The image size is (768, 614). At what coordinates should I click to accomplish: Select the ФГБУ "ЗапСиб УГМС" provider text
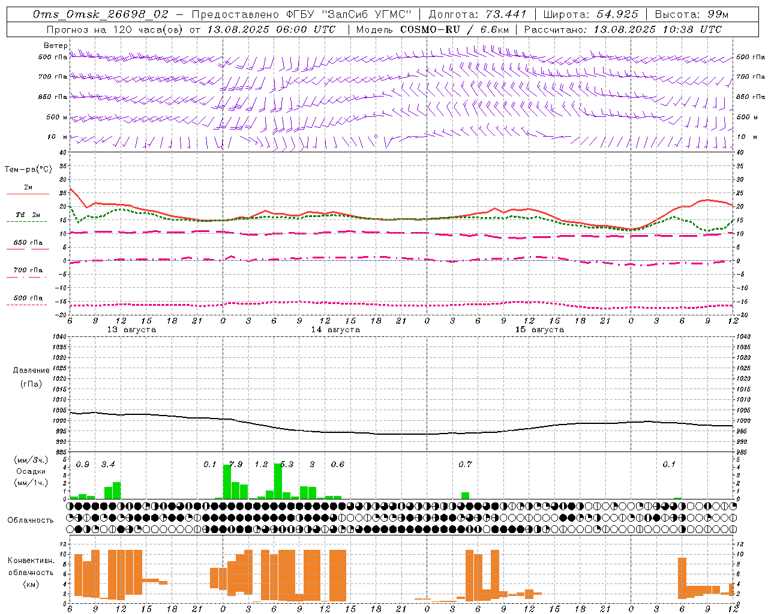click(348, 14)
